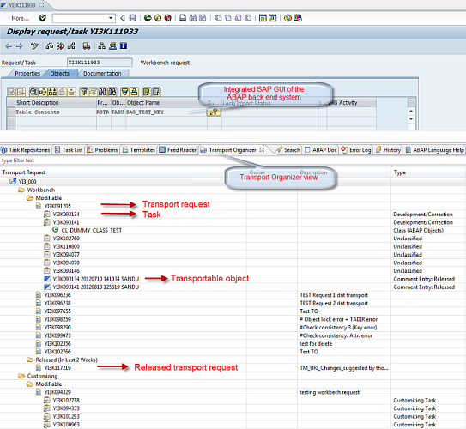Screen dimensions: 466x429
Task: Click the red transport truck icon
Action: coord(87,46)
